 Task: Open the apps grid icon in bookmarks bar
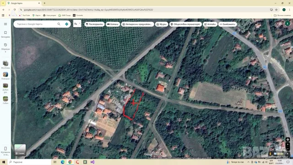coord(3,15)
